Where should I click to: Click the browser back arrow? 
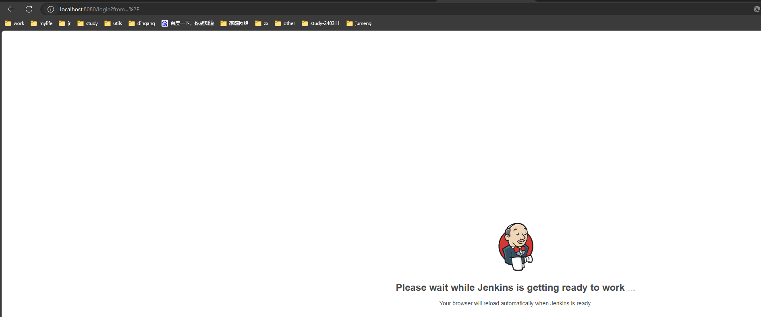(11, 9)
